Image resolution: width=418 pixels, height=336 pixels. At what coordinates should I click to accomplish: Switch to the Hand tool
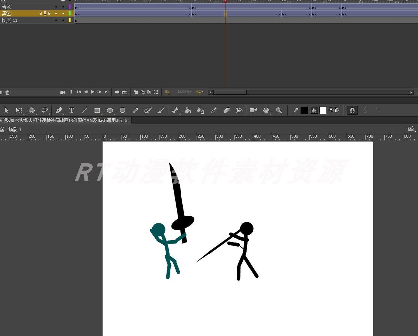[266, 110]
